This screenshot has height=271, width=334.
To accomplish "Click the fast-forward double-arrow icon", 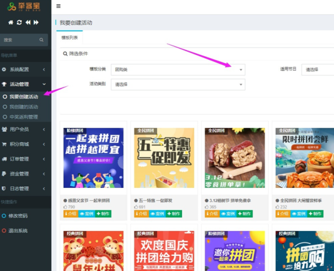I will [36, 22].
